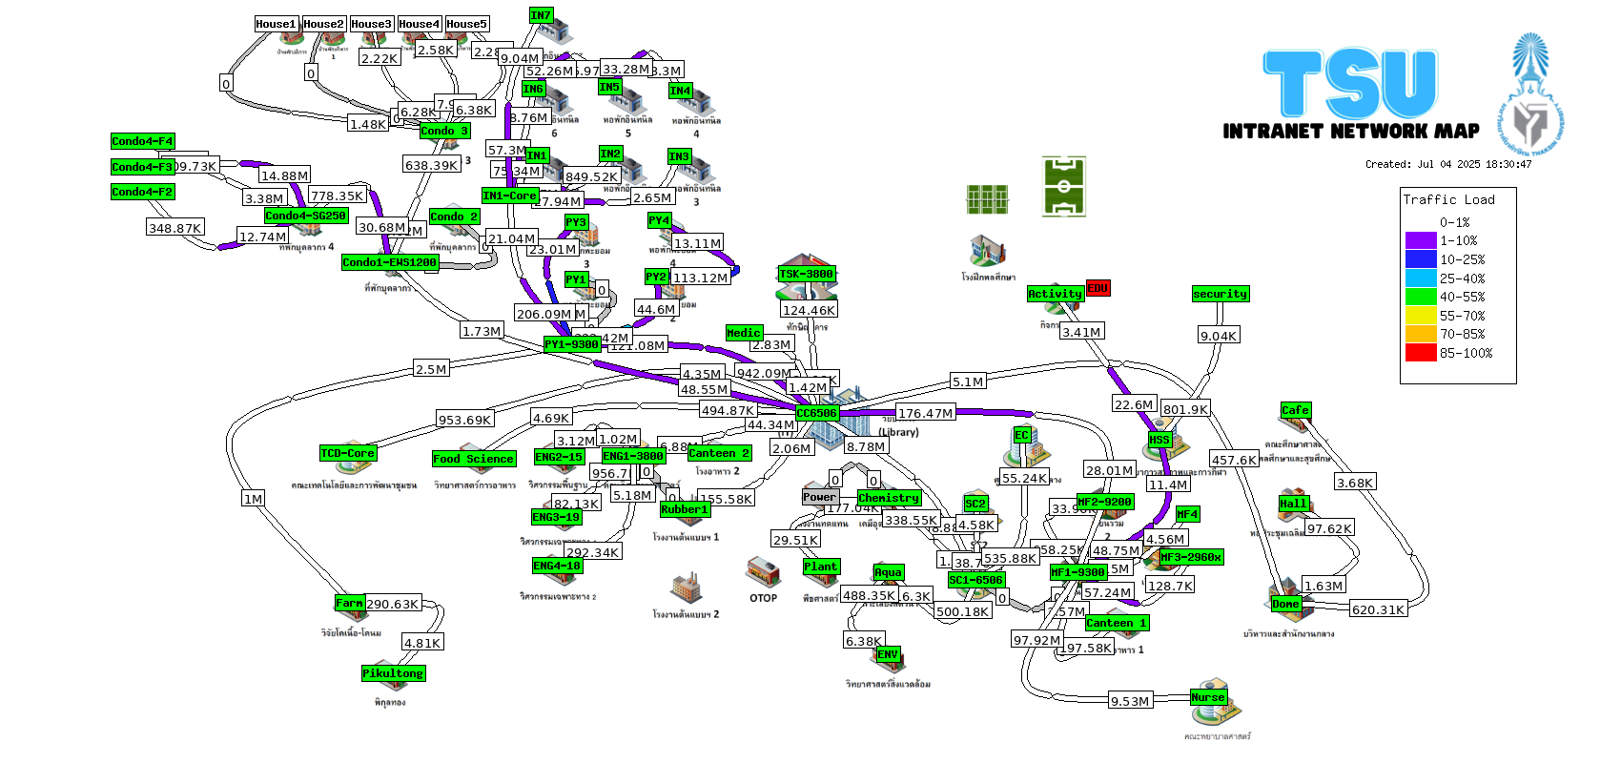Click the green 40-55% legend swatch
This screenshot has width=1621, height=763.
click(1420, 297)
